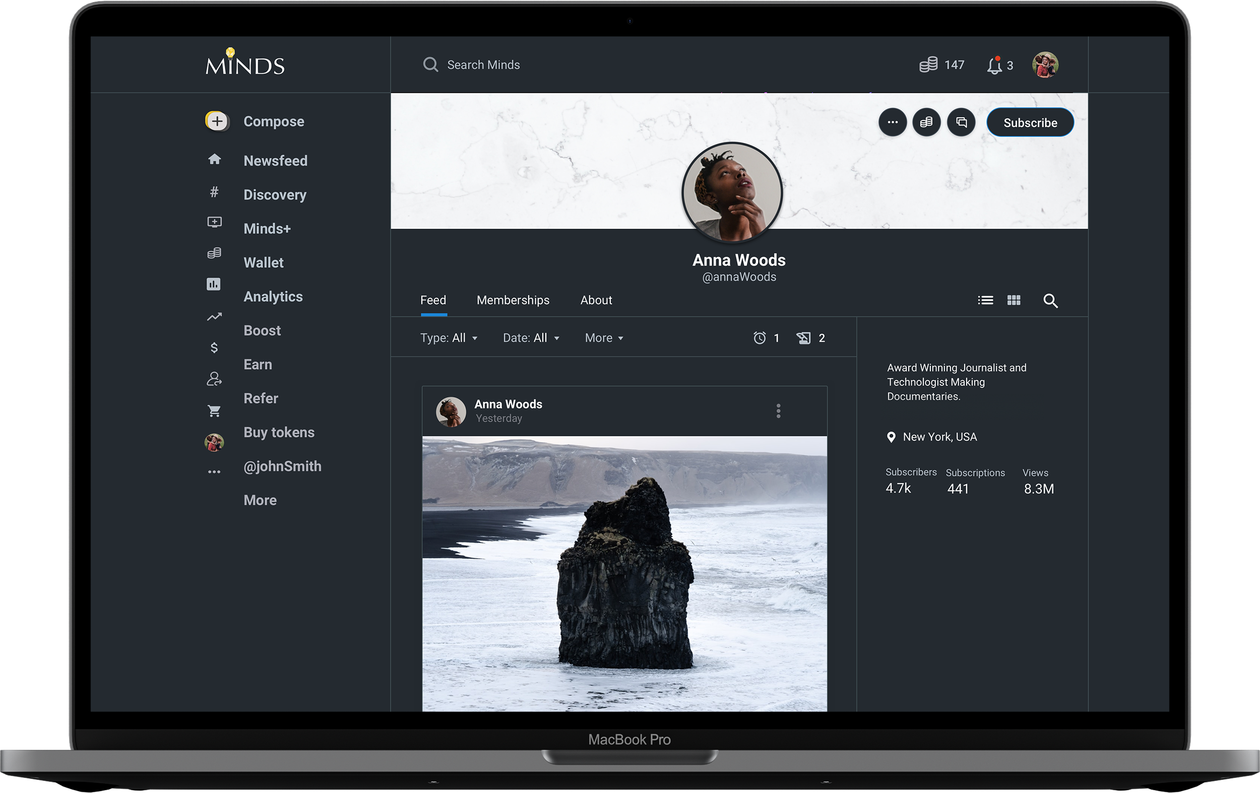Open the token balance coins icon

pos(929,65)
